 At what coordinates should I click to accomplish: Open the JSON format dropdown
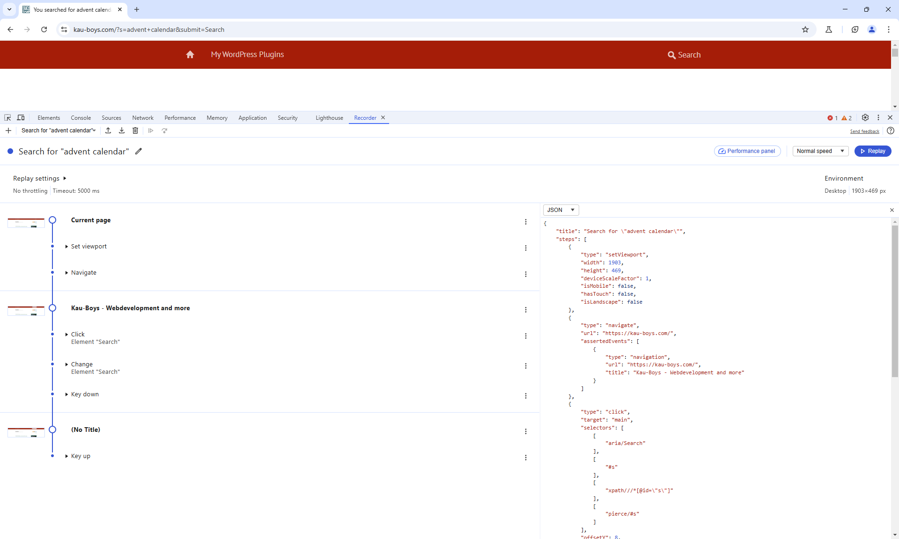pyautogui.click(x=561, y=210)
